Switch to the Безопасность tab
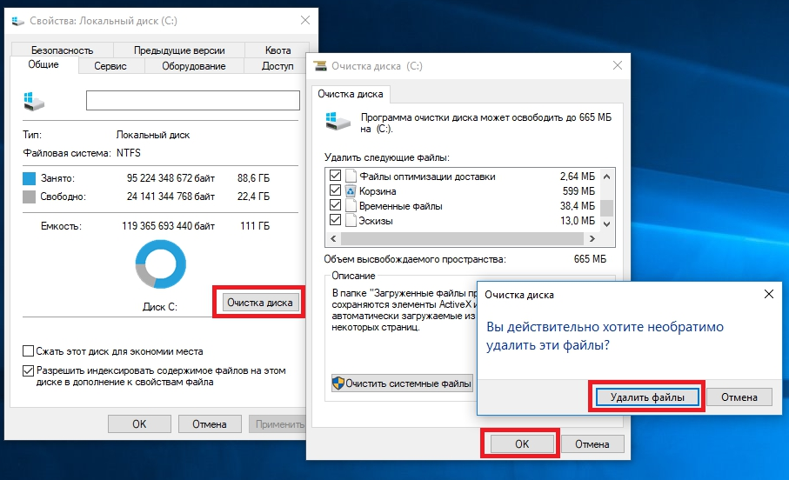This screenshot has height=480, width=789. click(60, 50)
